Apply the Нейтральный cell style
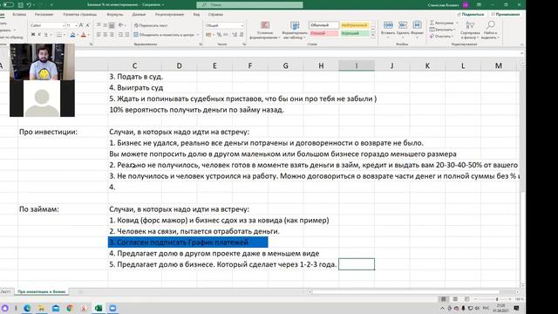This screenshot has height=314, width=558. coord(355,25)
